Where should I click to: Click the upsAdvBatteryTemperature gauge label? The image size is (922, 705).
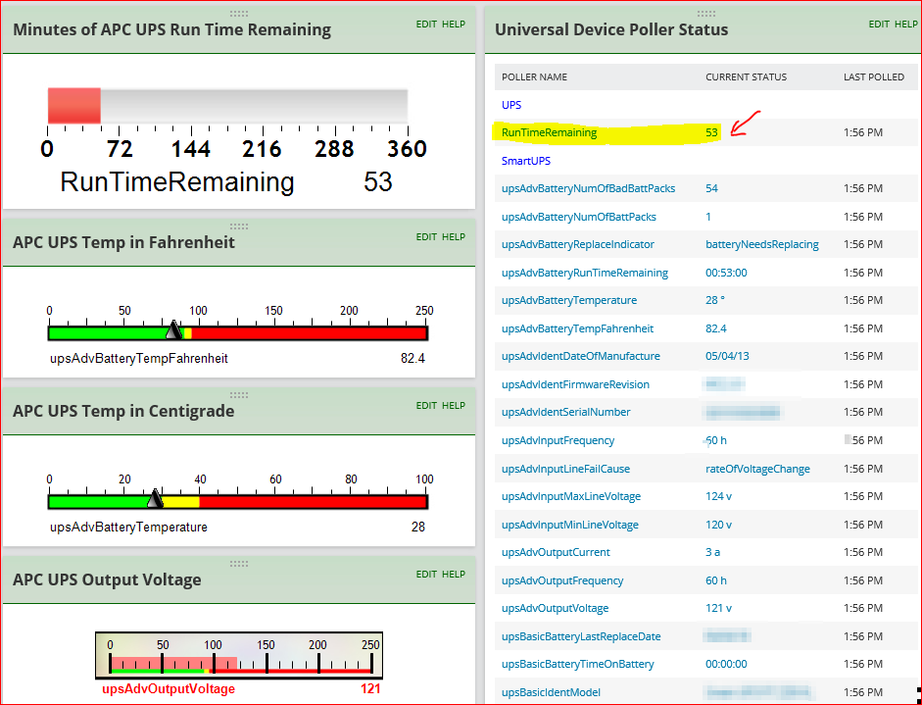[128, 528]
